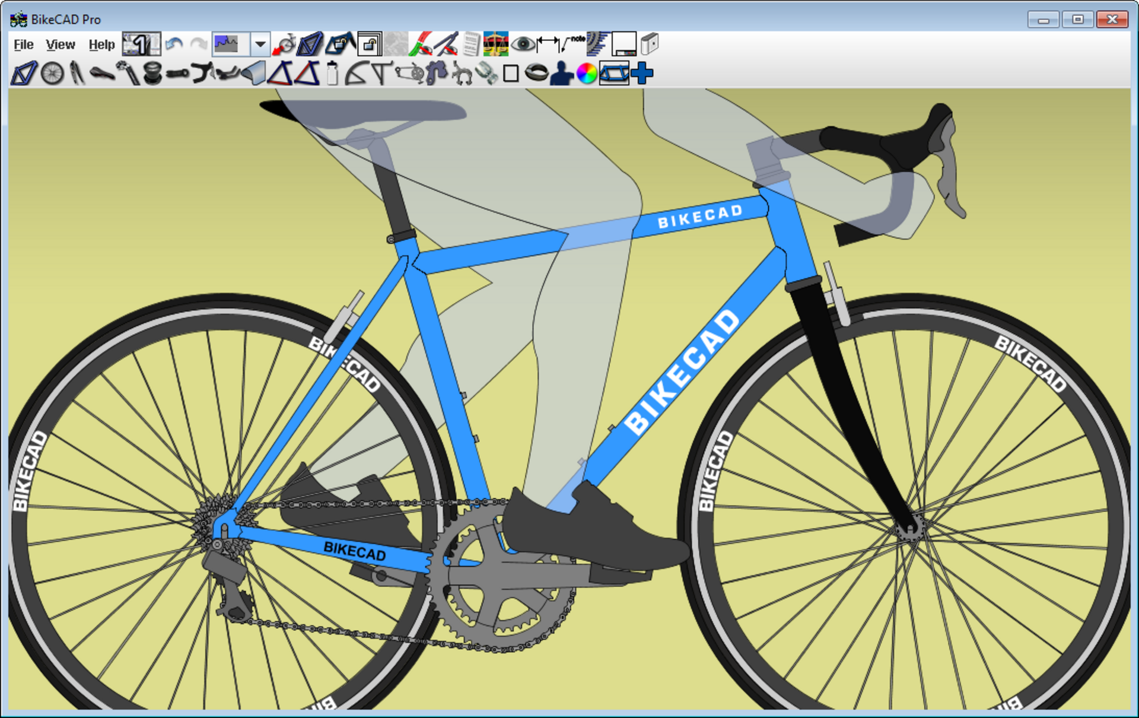Click the blue frame icon in top toolbar
This screenshot has height=718, width=1139.
click(x=310, y=44)
